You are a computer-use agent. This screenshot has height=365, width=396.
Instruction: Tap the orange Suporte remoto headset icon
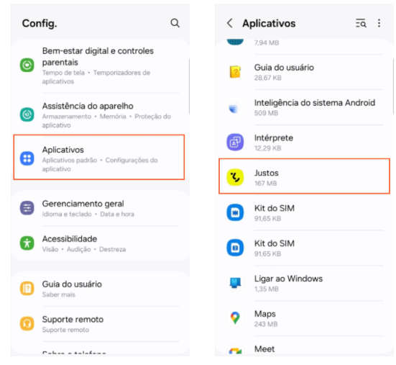point(27,323)
